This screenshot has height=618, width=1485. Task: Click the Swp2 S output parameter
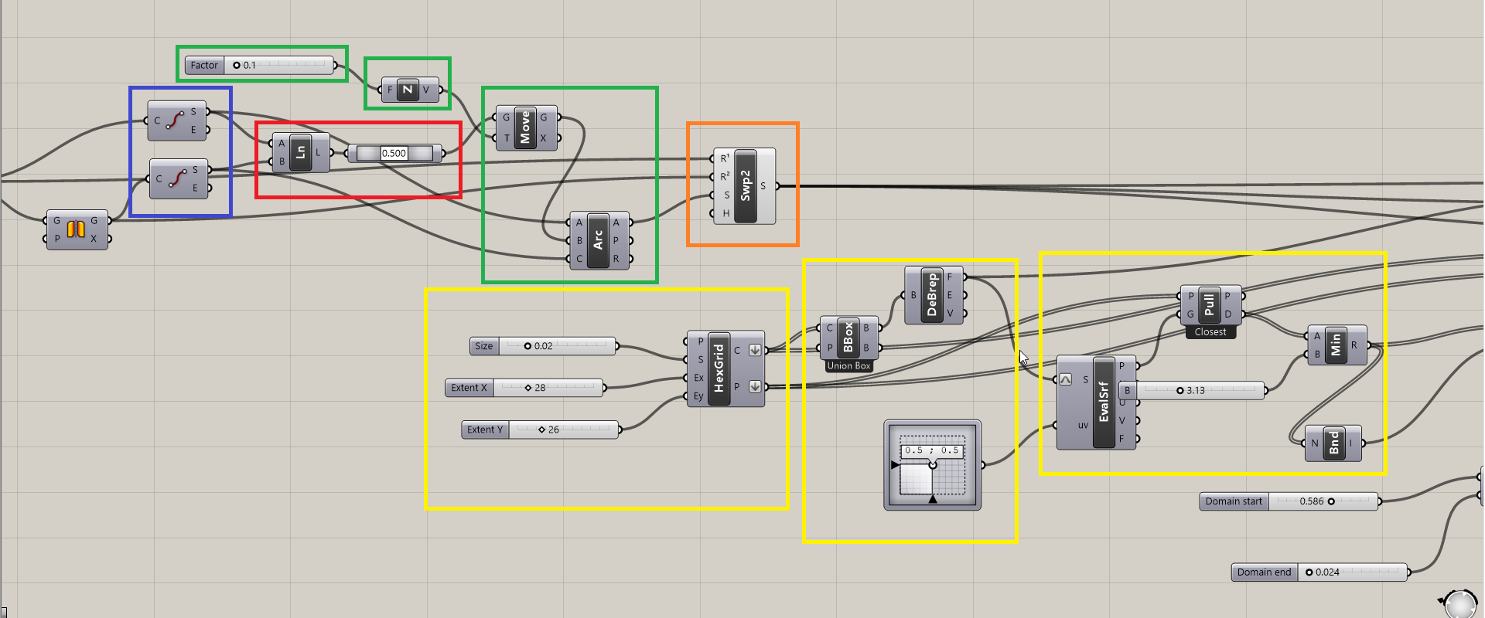(763, 186)
